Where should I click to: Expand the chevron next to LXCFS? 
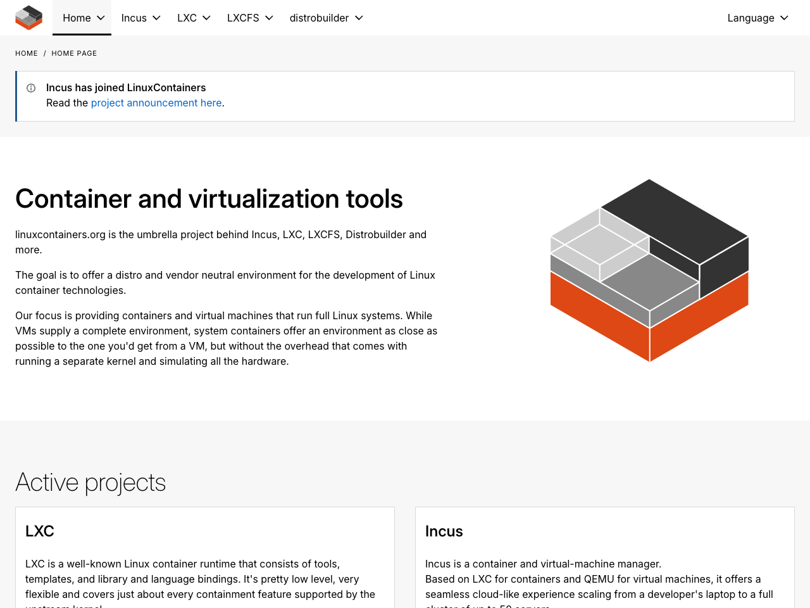[269, 18]
